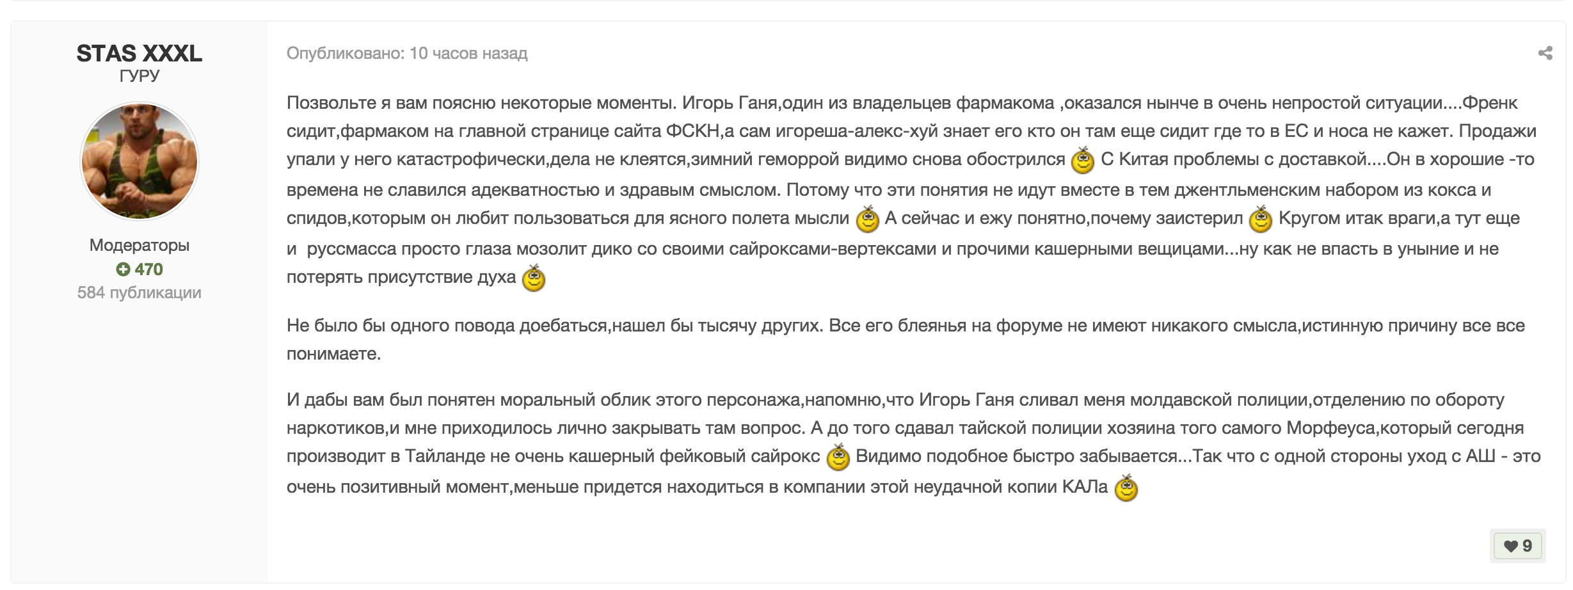Image resolution: width=1573 pixels, height=590 pixels.
Task: Click the bodybuilder avatar thumbnail
Action: (140, 161)
